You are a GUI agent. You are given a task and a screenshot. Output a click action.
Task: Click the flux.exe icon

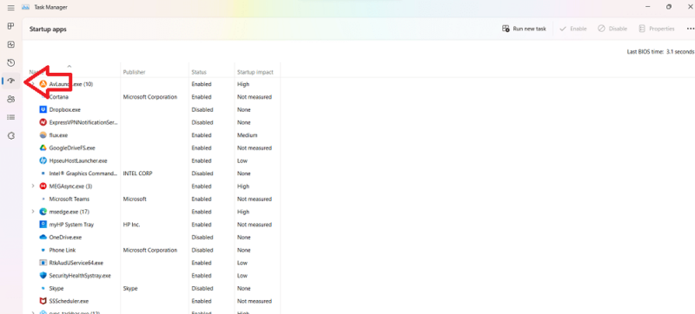[43, 135]
